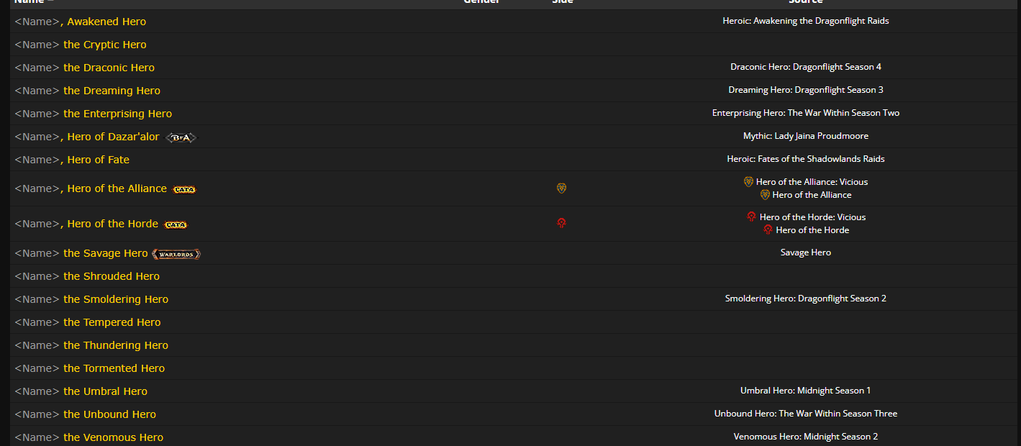Select 'the Thundering Hero' title
The width and height of the screenshot is (1021, 446).
click(116, 345)
